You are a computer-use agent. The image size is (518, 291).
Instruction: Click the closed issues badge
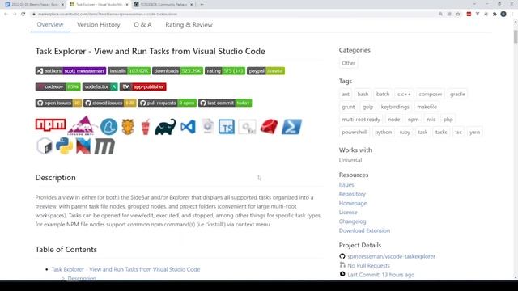[x=110, y=103]
